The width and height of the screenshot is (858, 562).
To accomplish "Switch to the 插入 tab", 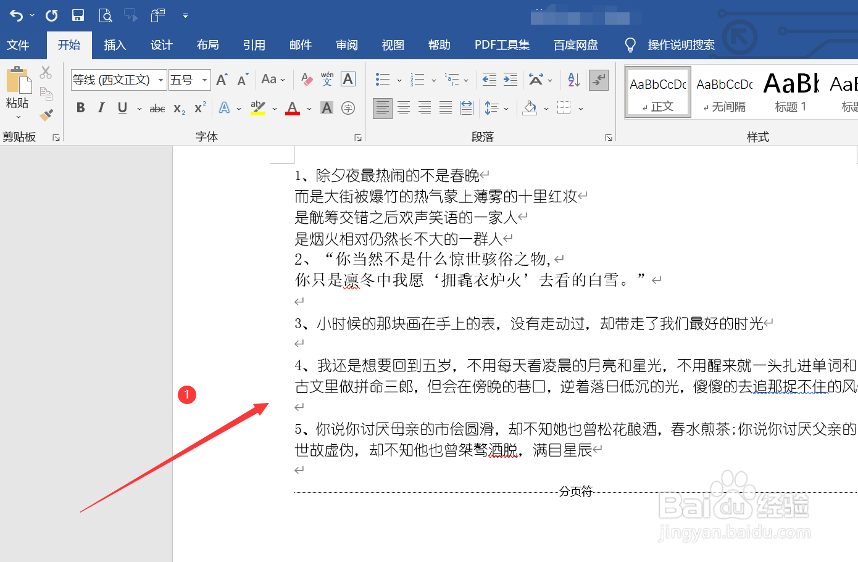I will tap(115, 45).
